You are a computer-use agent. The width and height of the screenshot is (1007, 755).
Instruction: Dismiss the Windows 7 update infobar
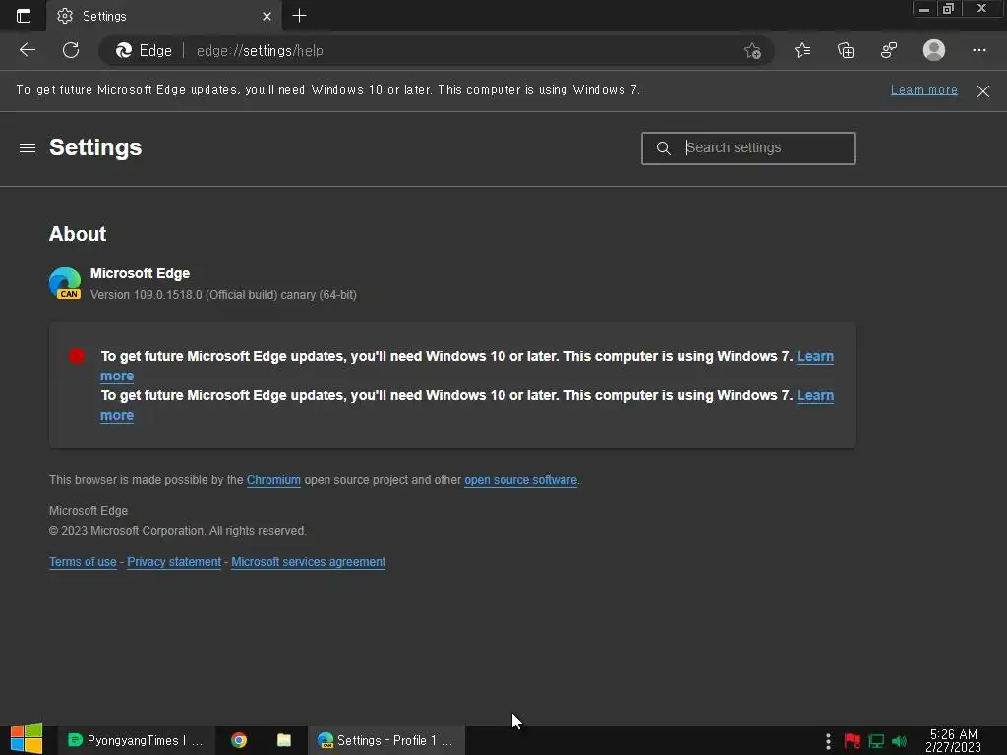click(x=982, y=91)
